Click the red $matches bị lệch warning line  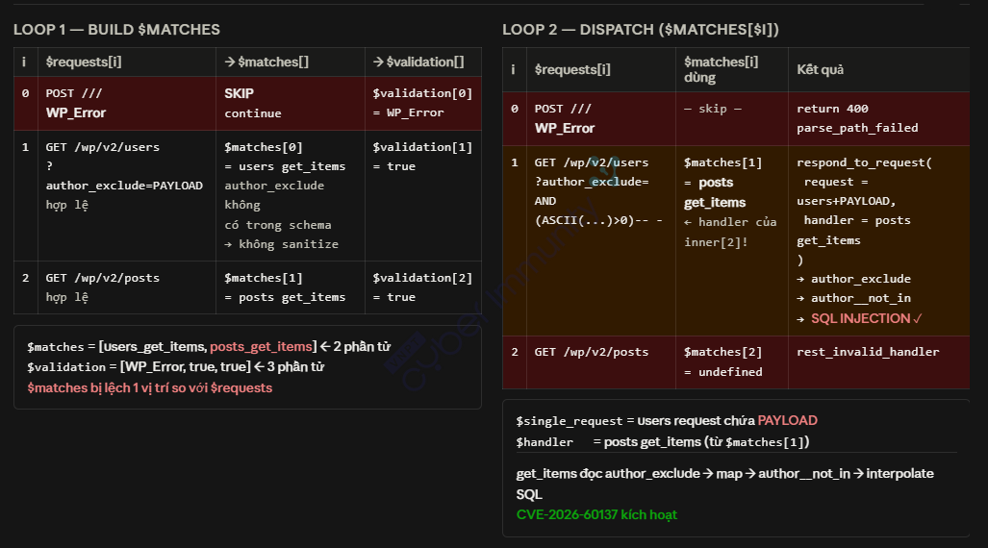point(149,388)
